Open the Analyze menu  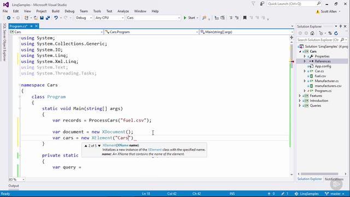point(123,11)
